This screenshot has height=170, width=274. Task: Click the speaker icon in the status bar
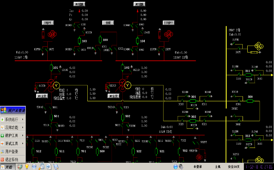pyautogui.click(x=176, y=167)
